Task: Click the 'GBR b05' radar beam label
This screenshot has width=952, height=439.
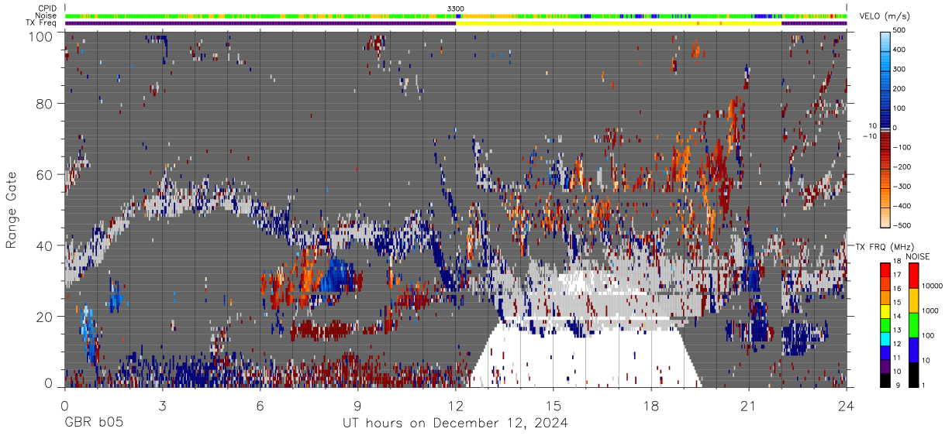Action: (93, 423)
